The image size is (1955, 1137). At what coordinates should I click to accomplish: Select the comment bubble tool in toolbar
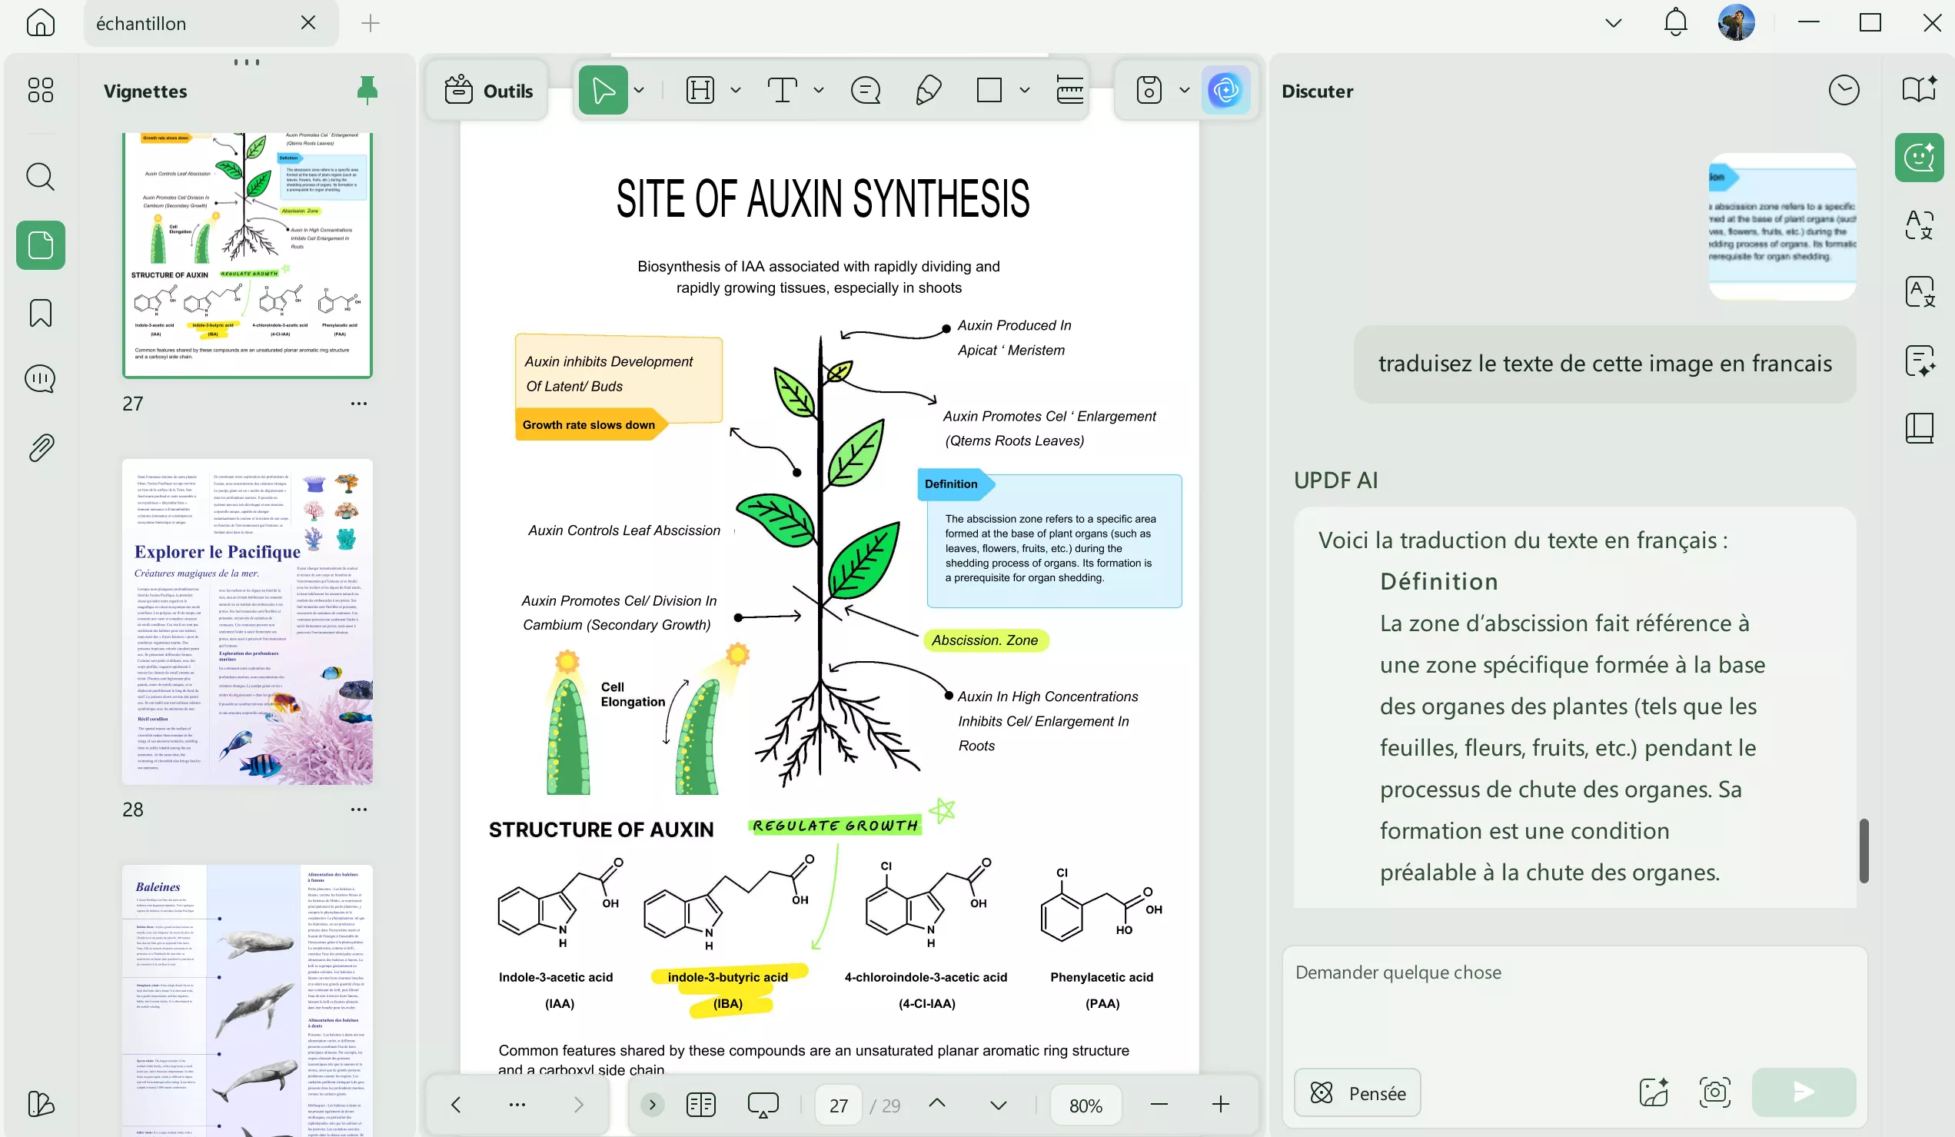pyautogui.click(x=865, y=91)
